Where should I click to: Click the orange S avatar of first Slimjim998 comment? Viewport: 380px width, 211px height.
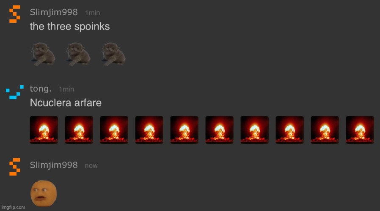14,14
